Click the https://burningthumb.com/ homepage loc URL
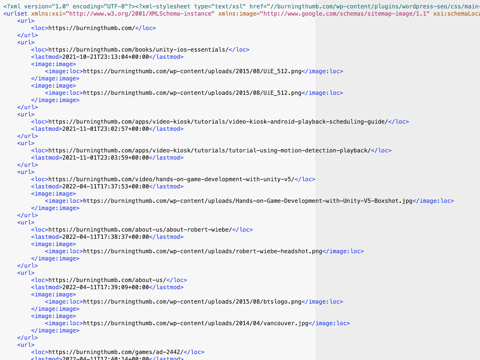Viewport: 480px width, 360px height. point(91,28)
